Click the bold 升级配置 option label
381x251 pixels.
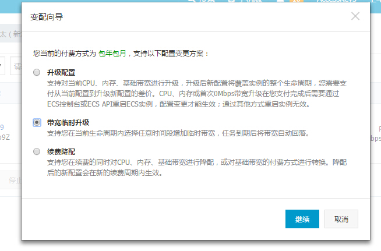tap(61, 72)
